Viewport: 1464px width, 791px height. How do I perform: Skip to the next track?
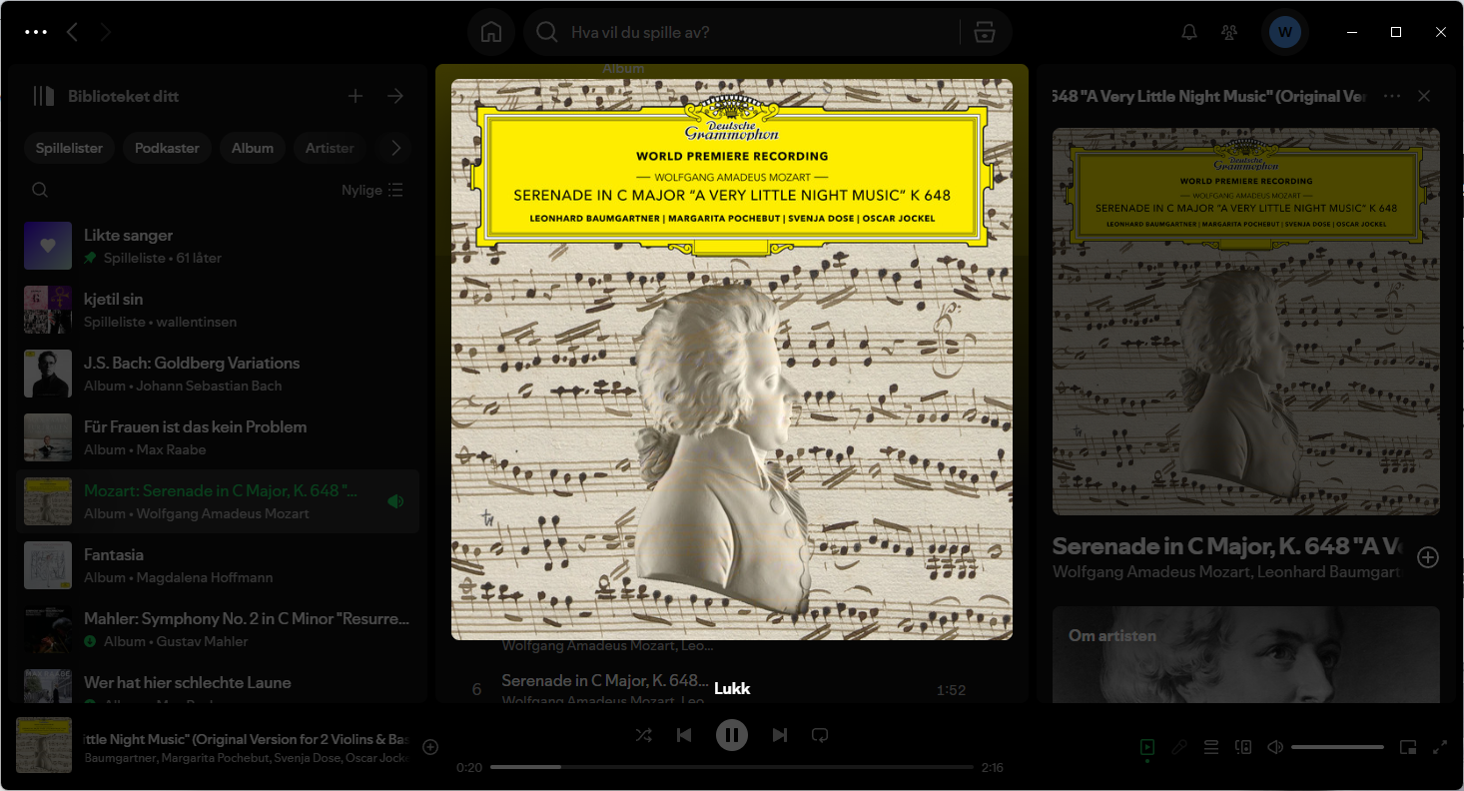coord(780,735)
